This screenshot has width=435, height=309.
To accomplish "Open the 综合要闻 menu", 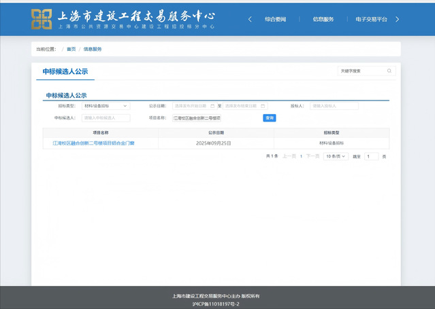I will 276,20.
